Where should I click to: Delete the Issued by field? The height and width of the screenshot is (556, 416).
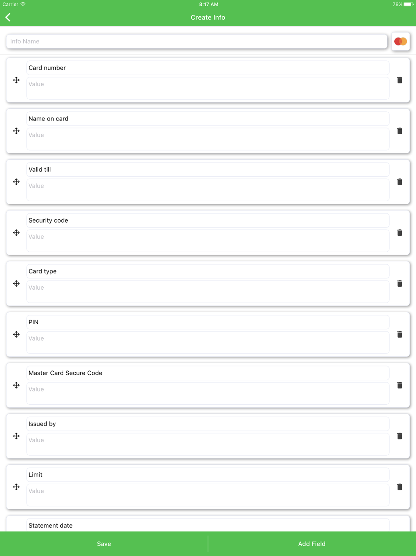point(399,436)
